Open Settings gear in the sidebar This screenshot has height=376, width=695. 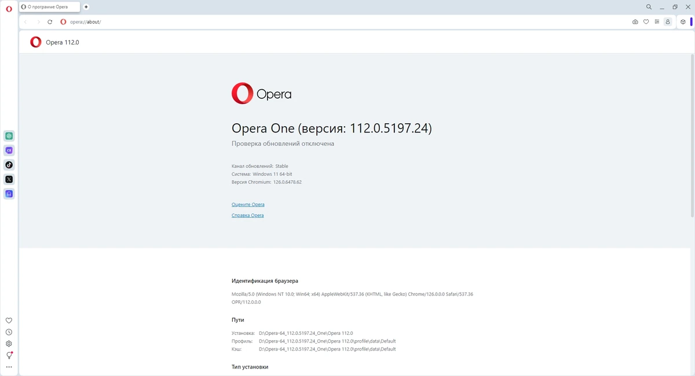pyautogui.click(x=9, y=344)
